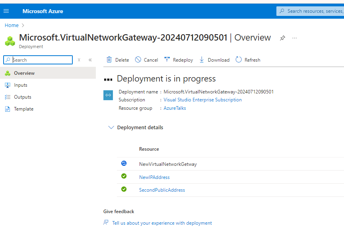Click NewIPAddress green check status icon
344x235 pixels.
[124, 176]
